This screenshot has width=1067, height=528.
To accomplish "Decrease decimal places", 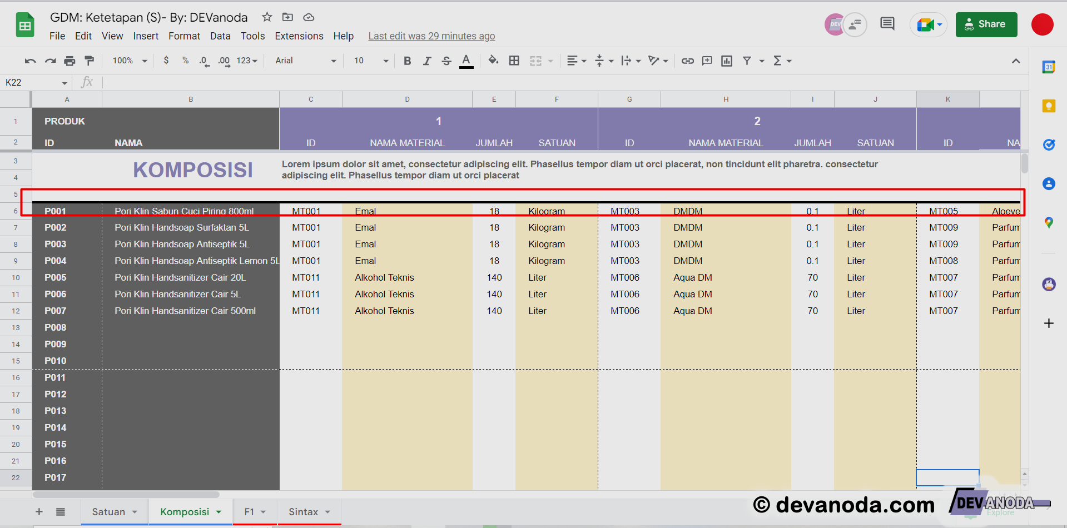I will point(204,61).
